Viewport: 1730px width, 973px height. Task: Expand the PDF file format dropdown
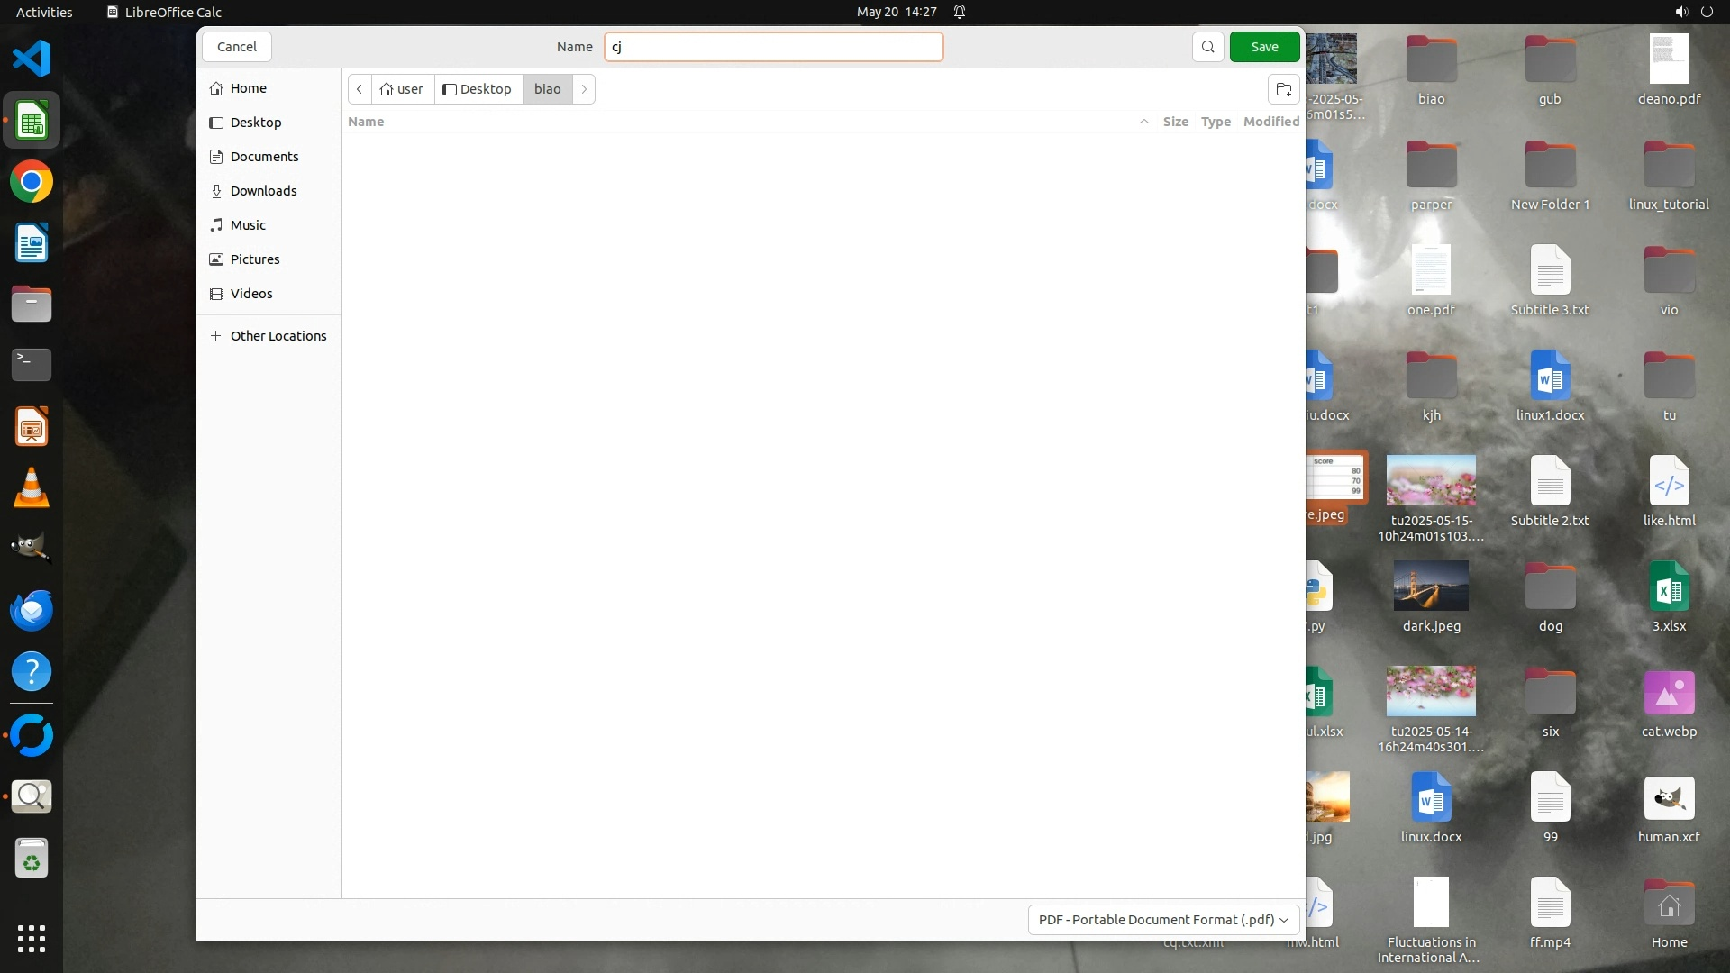tap(1163, 920)
